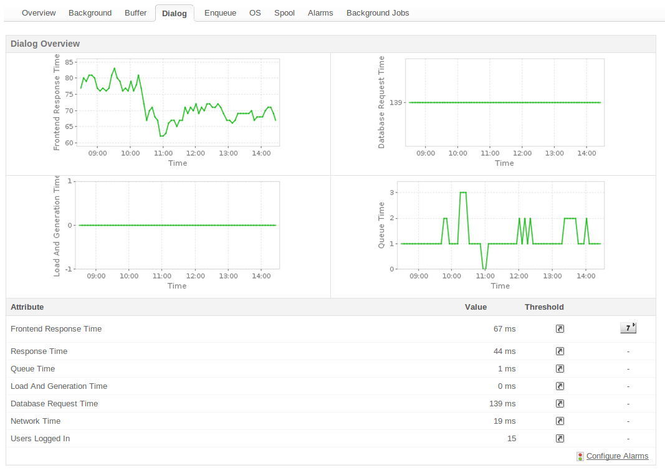Open the Background tab
Screen dimensions: 665x473
pyautogui.click(x=90, y=12)
